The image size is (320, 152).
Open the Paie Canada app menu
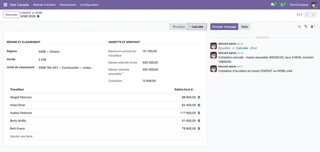click(x=19, y=5)
